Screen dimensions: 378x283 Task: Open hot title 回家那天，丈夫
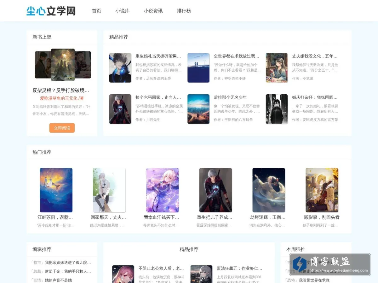pyautogui.click(x=108, y=217)
